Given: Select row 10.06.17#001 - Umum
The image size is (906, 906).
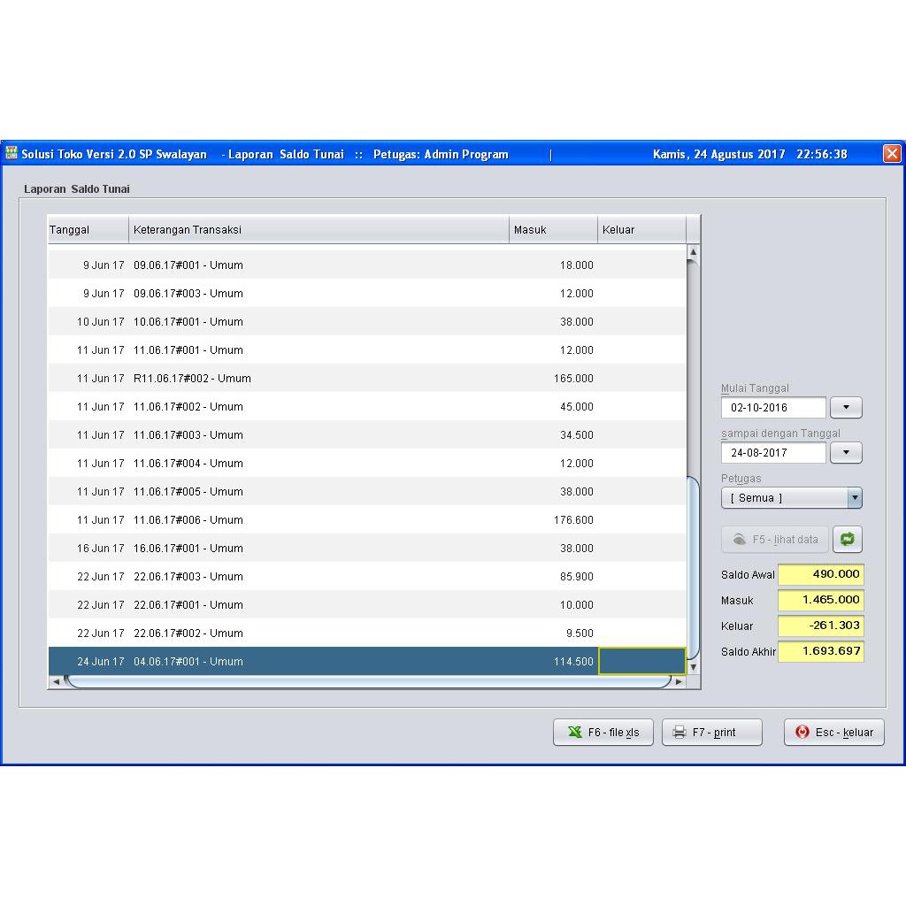Looking at the screenshot, I should tap(367, 322).
